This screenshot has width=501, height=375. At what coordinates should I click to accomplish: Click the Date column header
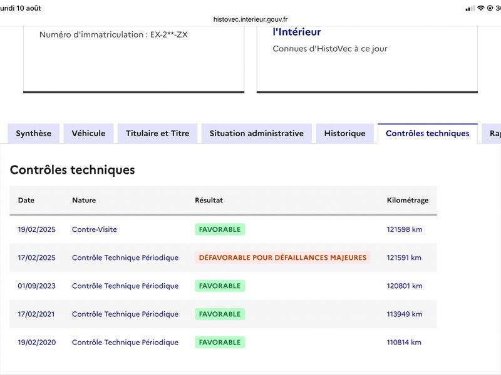tap(26, 200)
